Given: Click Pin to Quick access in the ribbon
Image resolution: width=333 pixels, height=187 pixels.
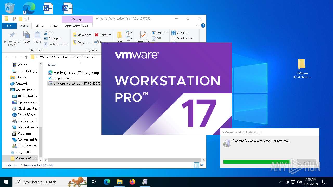Looking at the screenshot, I should (x=12, y=39).
